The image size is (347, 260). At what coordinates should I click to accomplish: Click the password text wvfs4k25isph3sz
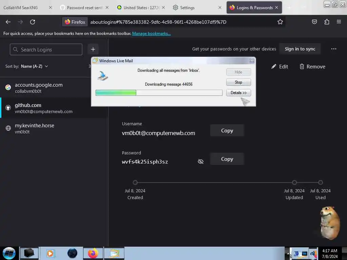click(145, 161)
